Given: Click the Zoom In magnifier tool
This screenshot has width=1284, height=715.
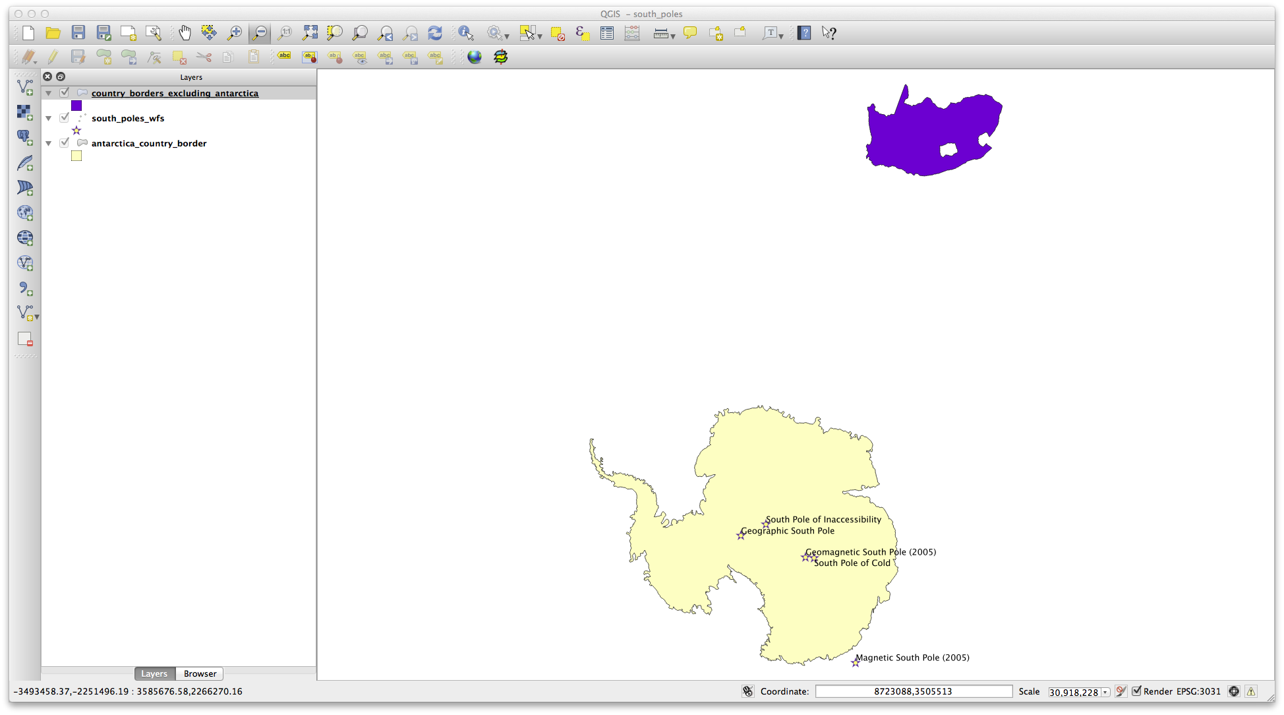Looking at the screenshot, I should pyautogui.click(x=235, y=33).
